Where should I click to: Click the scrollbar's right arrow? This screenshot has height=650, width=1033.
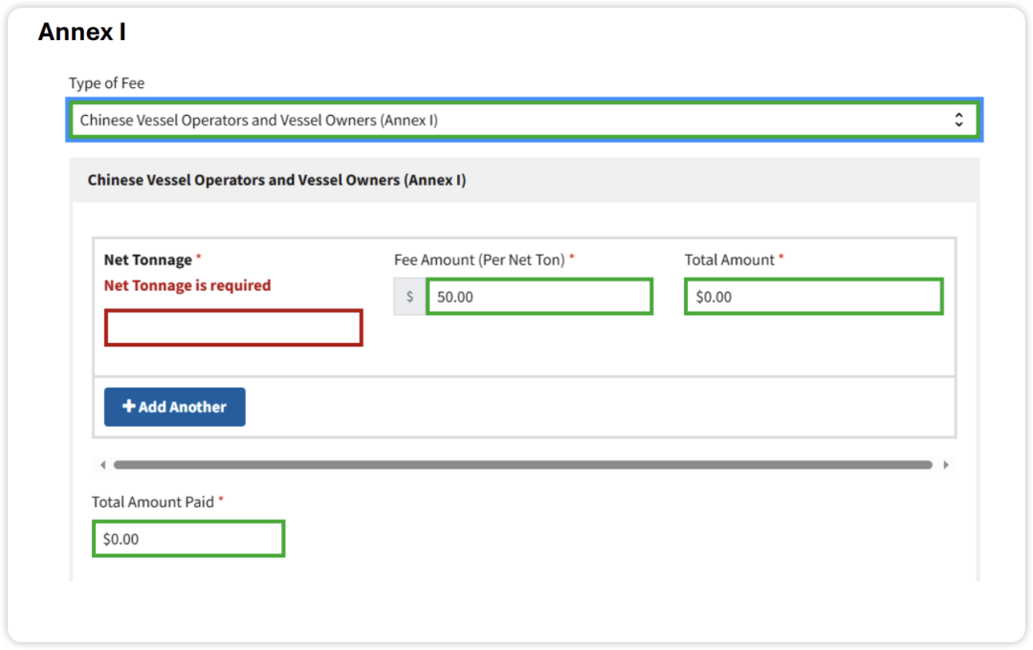(946, 465)
